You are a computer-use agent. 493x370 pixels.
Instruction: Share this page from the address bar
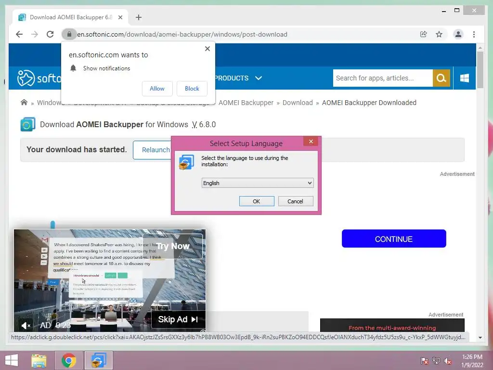[424, 34]
